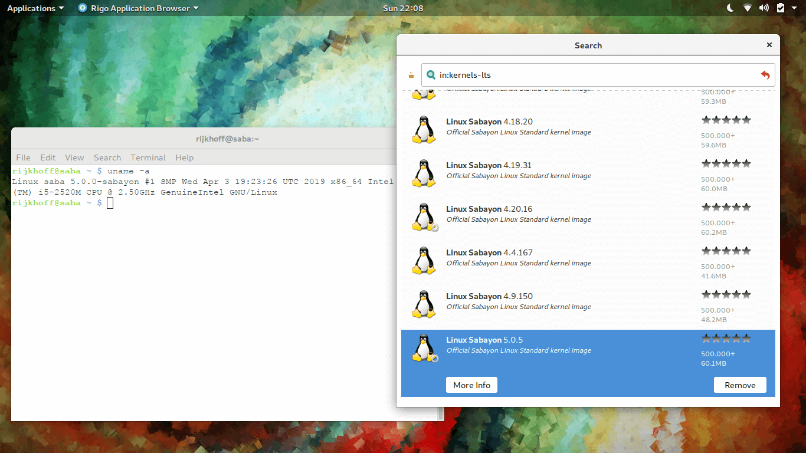Open the Terminal menu in the terminal window
Image resolution: width=806 pixels, height=453 pixels.
[148, 157]
